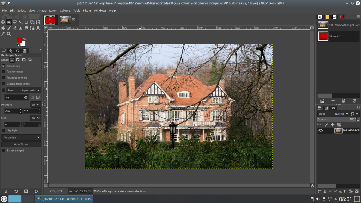Pick the Bucket Fill tool
The image size is (361, 203).
tap(3, 28)
